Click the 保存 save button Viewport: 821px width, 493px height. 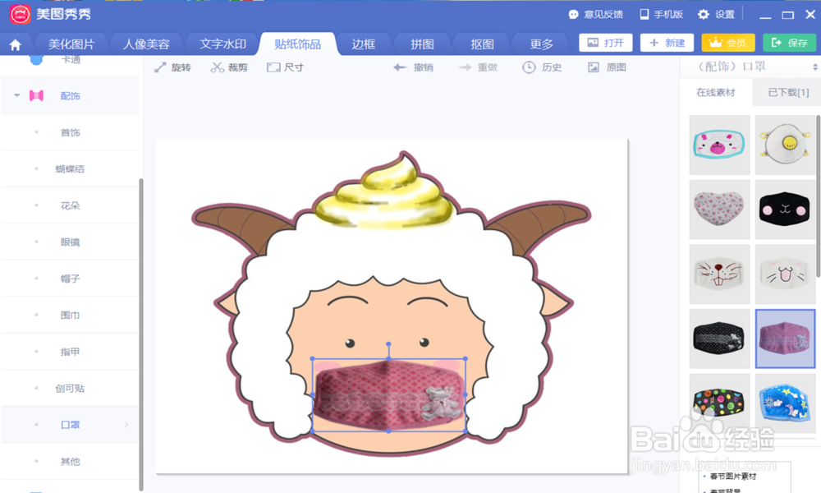(x=790, y=43)
